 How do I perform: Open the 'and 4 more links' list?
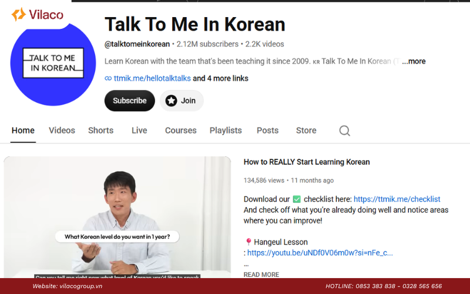point(220,79)
